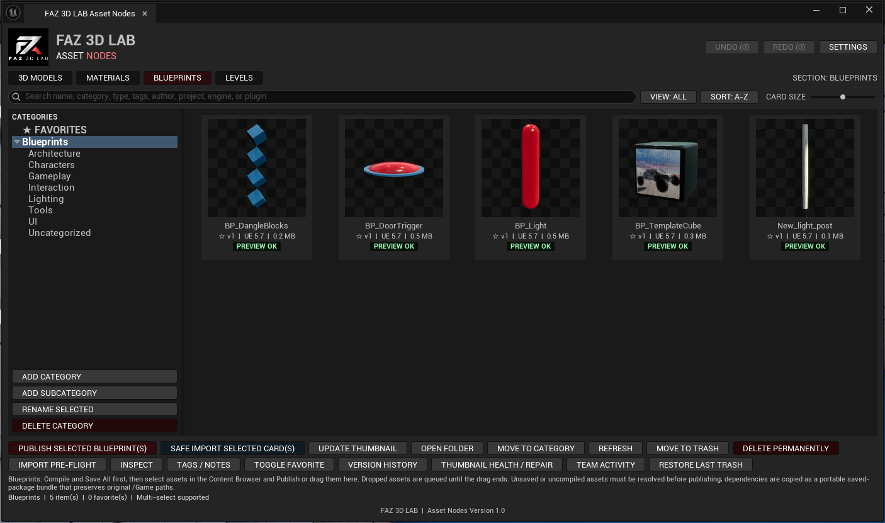This screenshot has height=523, width=885.
Task: Click DELETE CATEGORY button
Action: tap(94, 425)
